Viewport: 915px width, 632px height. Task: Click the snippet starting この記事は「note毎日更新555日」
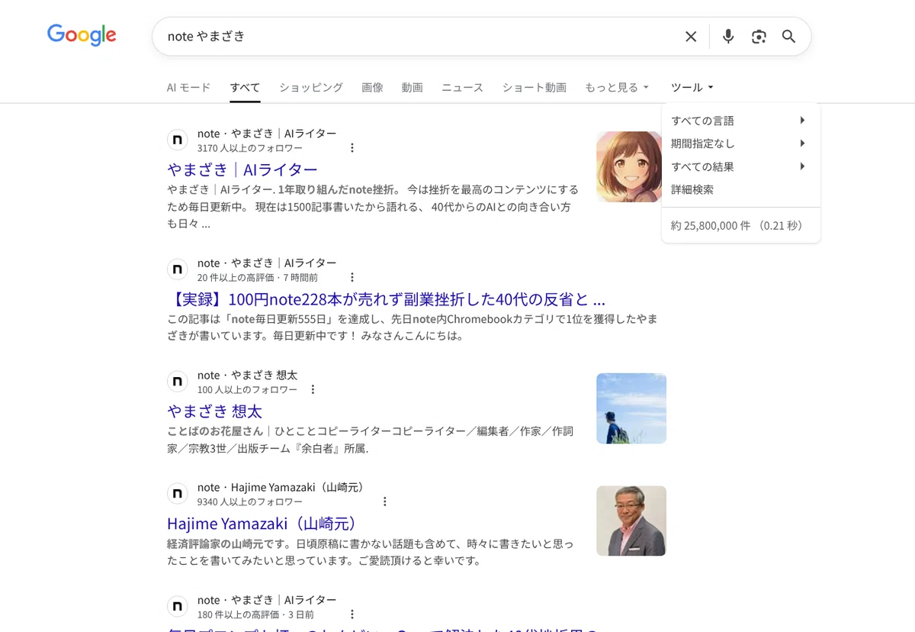412,327
